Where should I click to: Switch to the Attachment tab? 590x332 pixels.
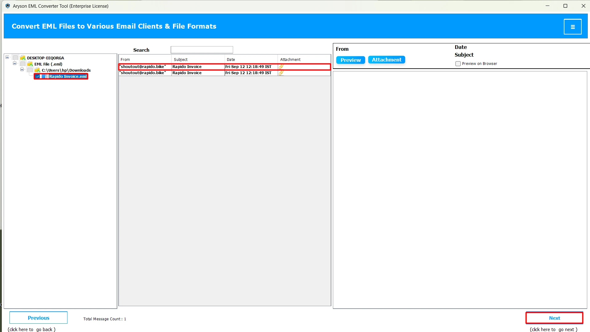(386, 60)
